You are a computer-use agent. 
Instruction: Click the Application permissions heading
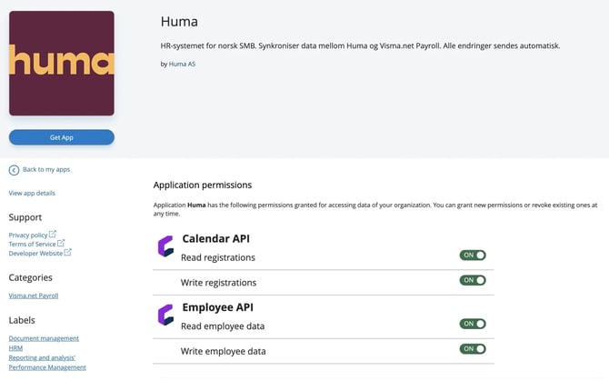[x=203, y=185]
